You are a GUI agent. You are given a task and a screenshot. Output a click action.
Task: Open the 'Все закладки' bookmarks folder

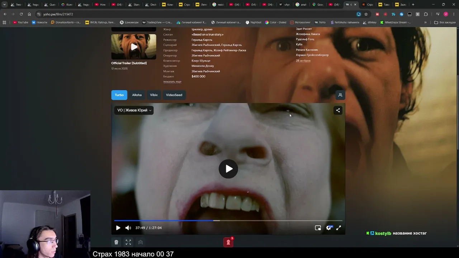pos(445,22)
